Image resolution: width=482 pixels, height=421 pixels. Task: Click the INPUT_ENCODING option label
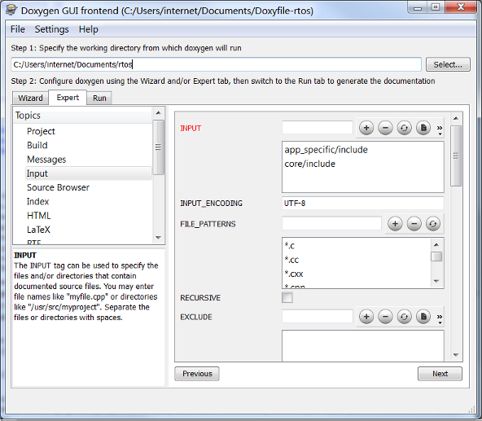(x=211, y=204)
